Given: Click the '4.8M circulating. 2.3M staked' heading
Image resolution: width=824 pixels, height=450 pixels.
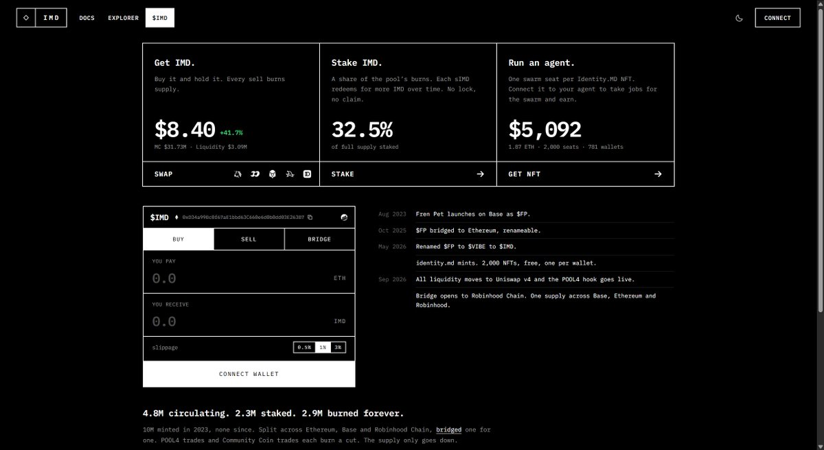Looking at the screenshot, I should pyautogui.click(x=273, y=414).
